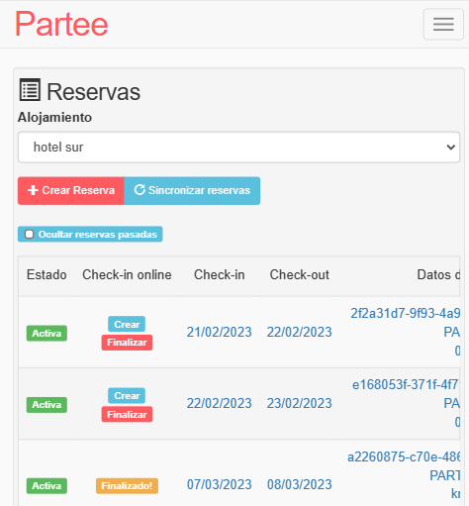Click Finalizar for the 21/02/2023 reservation
Screen dimensions: 469x506
127,343
